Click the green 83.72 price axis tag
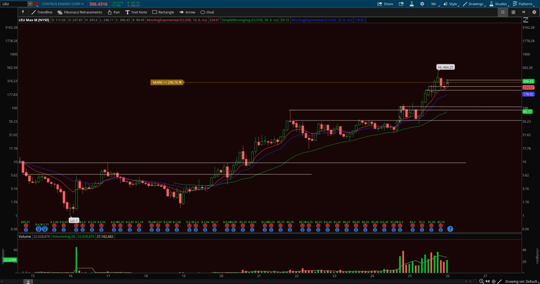Screen dimensions: 540x284 pos(527,111)
